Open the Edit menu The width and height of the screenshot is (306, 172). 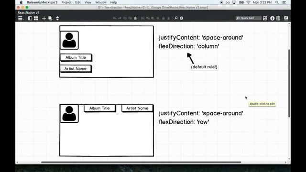click(78, 2)
